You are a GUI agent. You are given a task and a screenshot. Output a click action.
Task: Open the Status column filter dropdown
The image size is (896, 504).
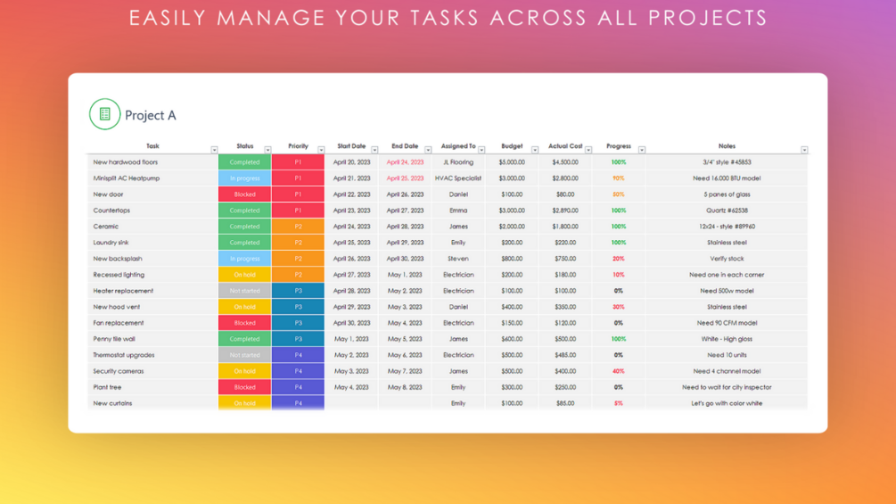pos(267,150)
